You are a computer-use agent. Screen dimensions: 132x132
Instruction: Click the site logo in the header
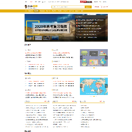(x=31, y=7)
